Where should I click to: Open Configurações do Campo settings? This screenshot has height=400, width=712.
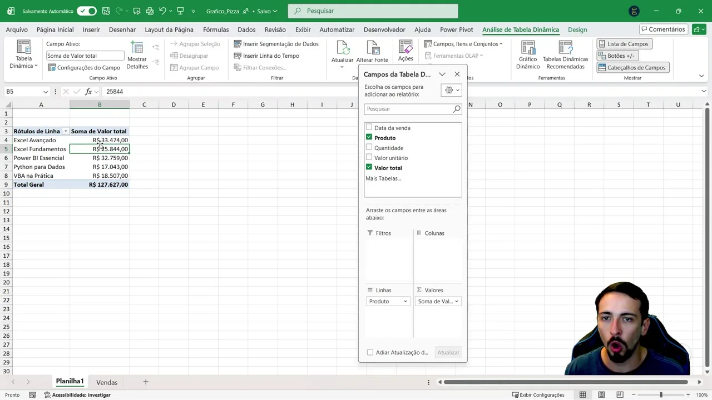pyautogui.click(x=84, y=68)
